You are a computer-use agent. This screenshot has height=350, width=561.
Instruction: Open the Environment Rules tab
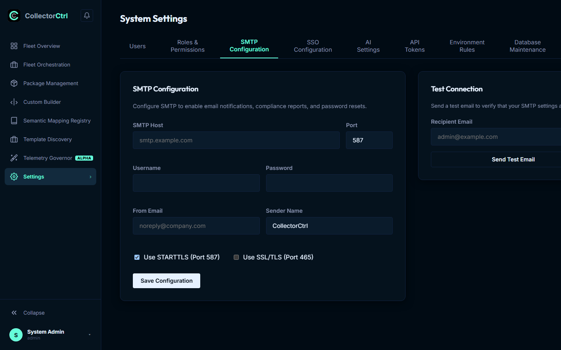coord(467,46)
